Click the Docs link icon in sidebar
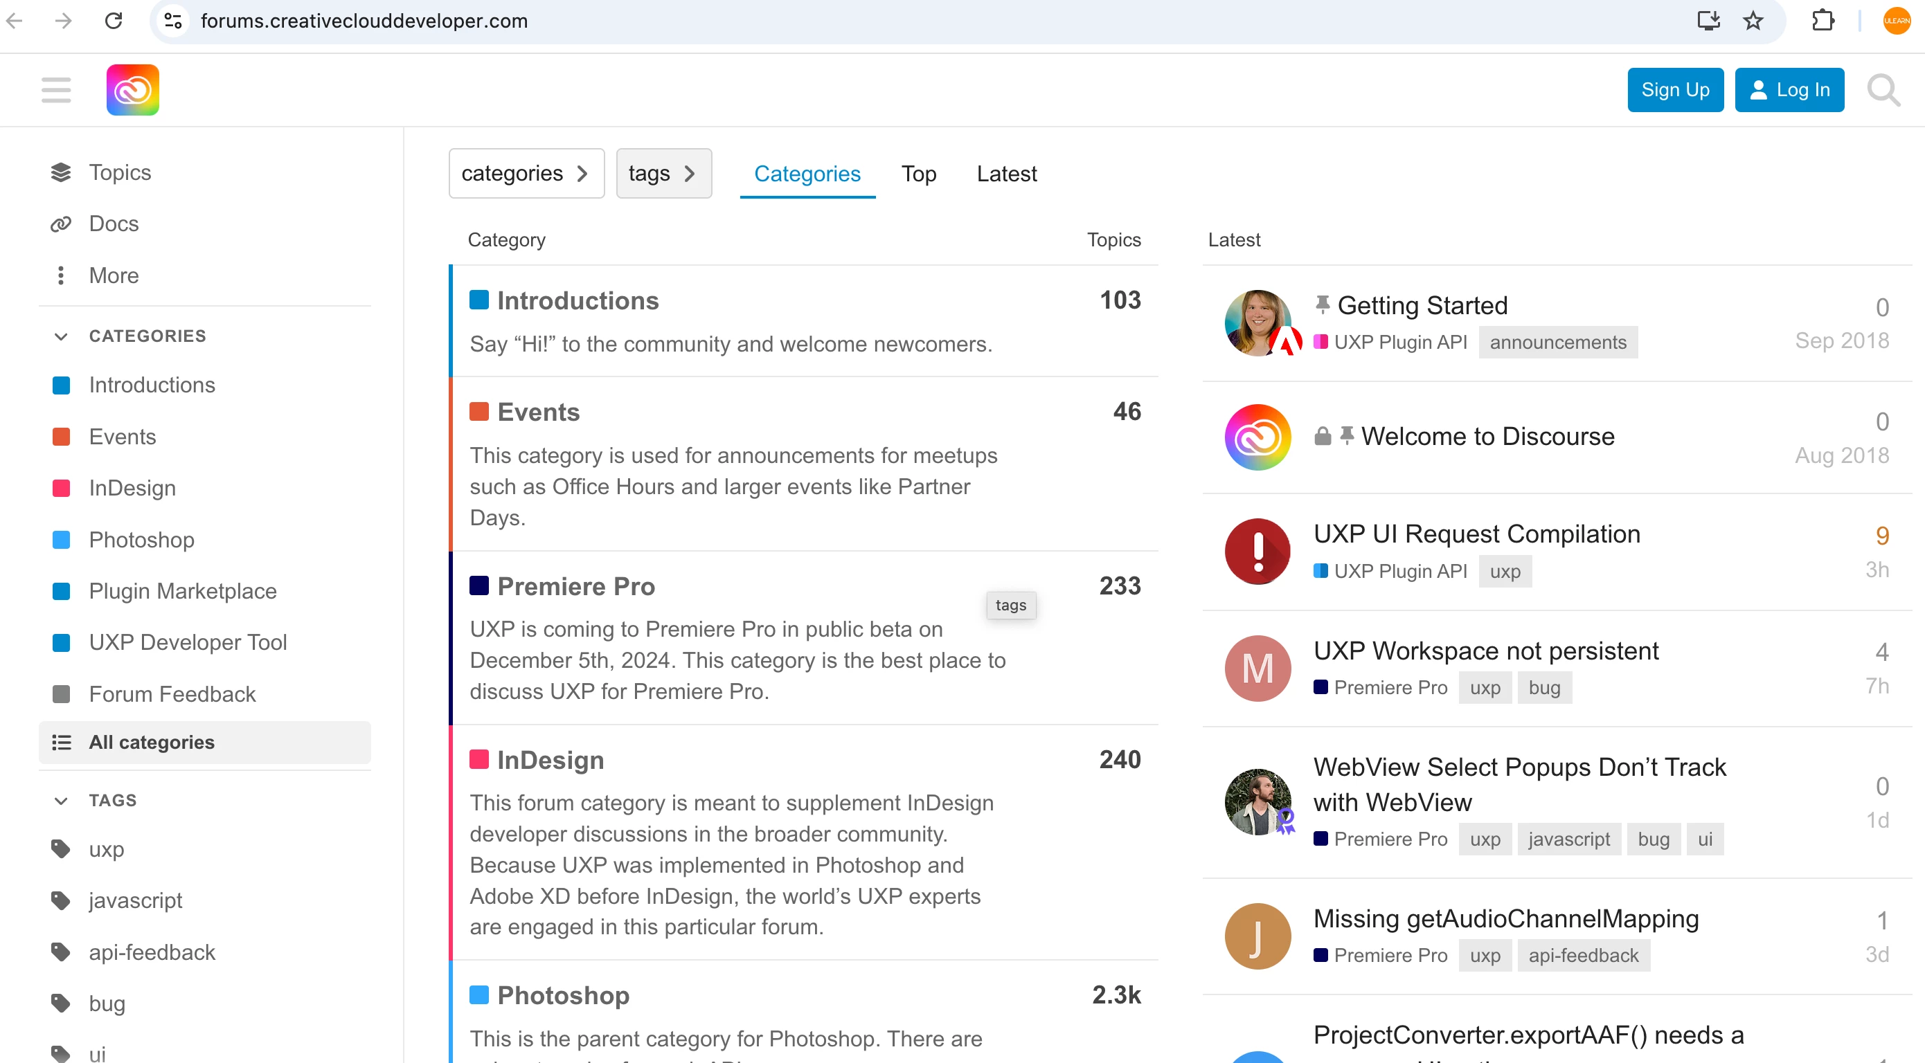This screenshot has height=1063, width=1925. (x=61, y=224)
